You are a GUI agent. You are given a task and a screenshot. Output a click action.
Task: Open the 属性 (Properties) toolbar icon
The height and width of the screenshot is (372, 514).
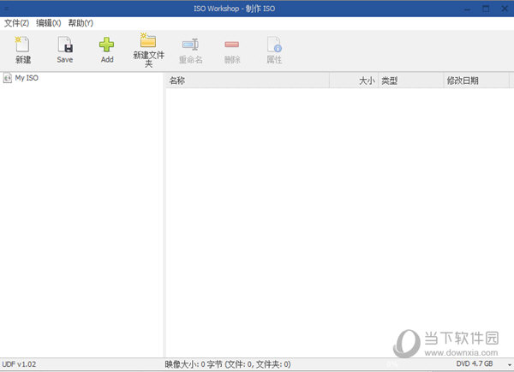[x=274, y=45]
